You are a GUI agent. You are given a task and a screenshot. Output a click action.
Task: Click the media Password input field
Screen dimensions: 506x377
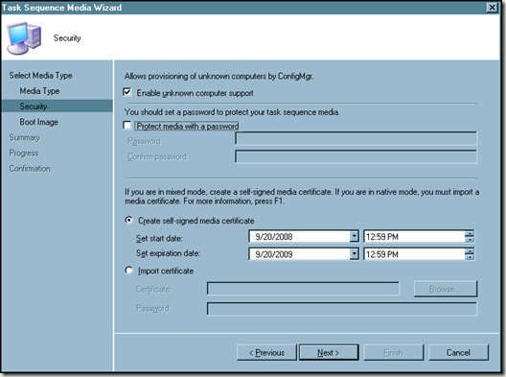[356, 138]
